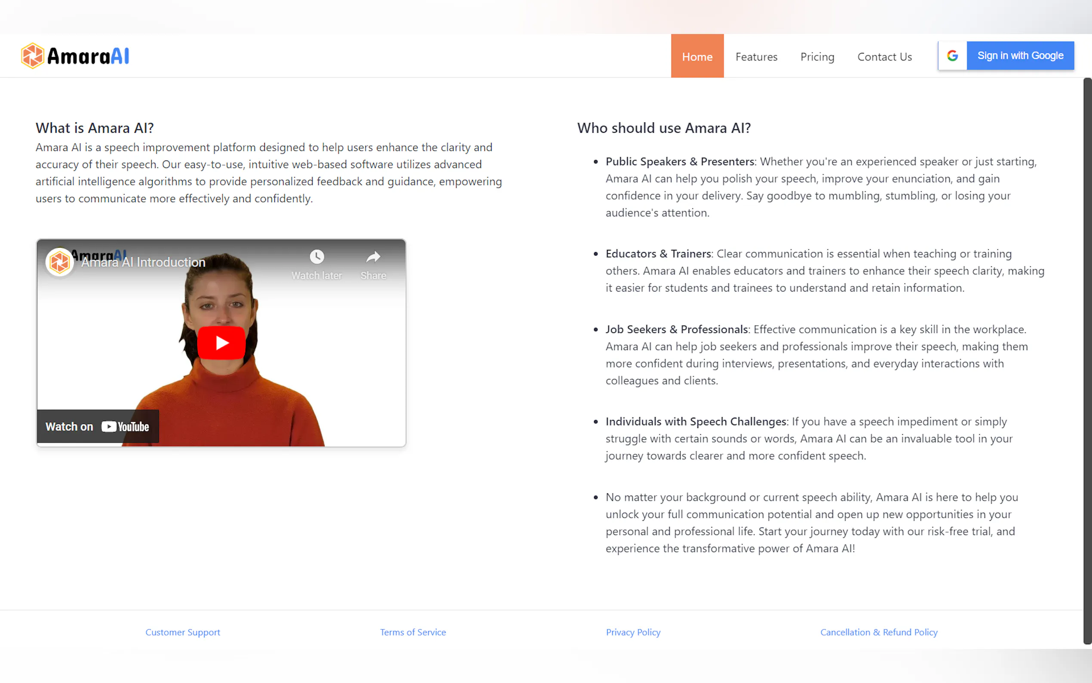
Task: Open the Home navigation tab
Action: pyautogui.click(x=697, y=56)
